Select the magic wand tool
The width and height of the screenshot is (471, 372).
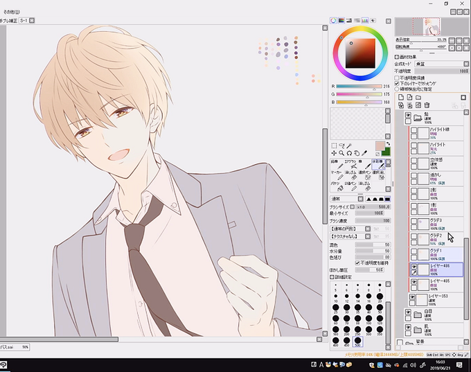point(349,145)
